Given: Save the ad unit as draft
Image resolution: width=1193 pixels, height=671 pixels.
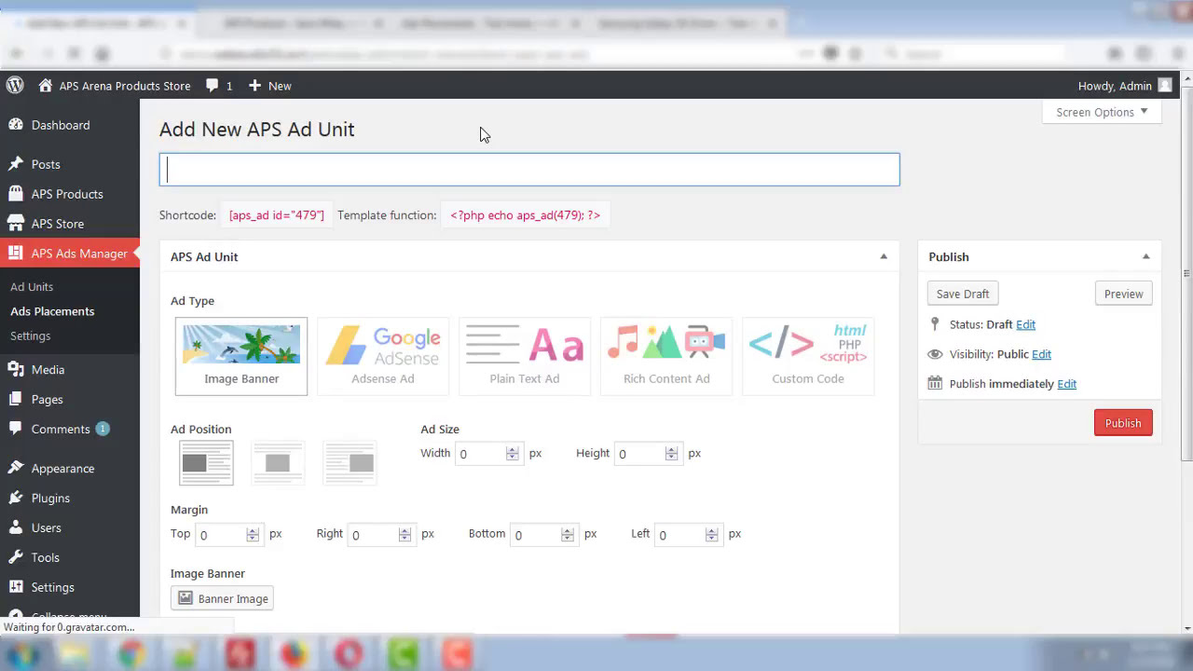Looking at the screenshot, I should 962,293.
